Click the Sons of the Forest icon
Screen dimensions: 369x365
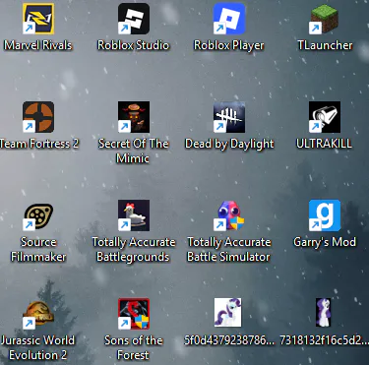pos(134,314)
